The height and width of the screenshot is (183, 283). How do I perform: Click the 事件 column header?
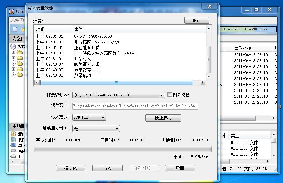[139, 29]
